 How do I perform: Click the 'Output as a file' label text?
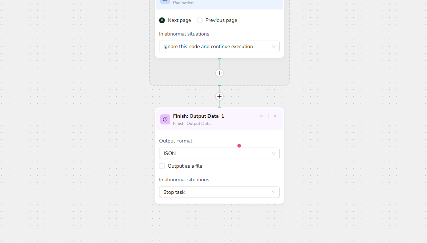(x=185, y=166)
